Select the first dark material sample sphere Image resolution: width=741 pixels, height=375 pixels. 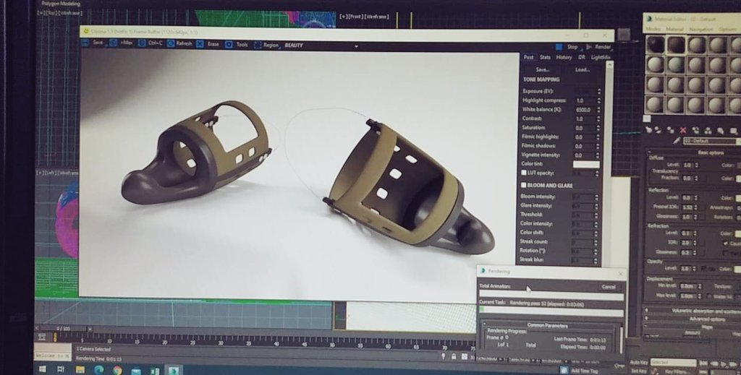656,45
